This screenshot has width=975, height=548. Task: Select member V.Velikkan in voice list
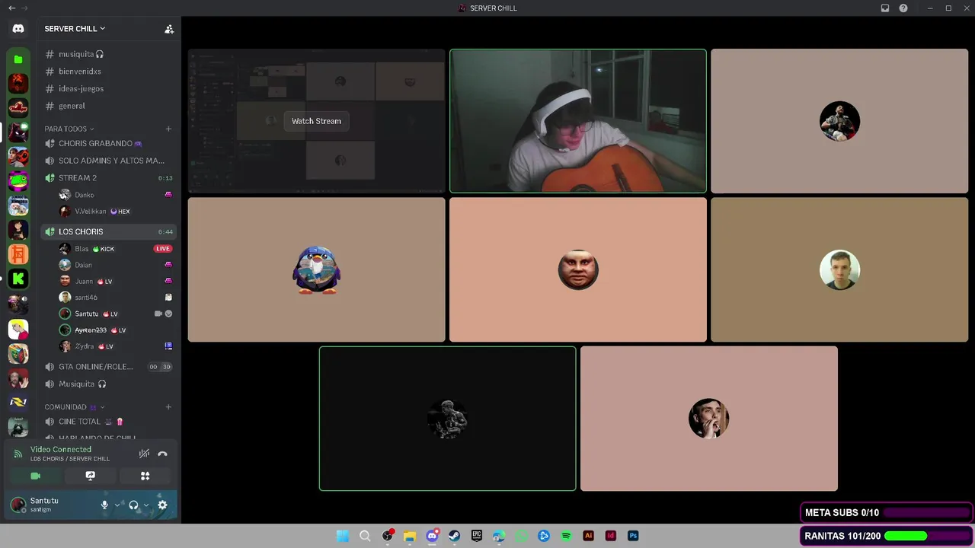coord(116,212)
